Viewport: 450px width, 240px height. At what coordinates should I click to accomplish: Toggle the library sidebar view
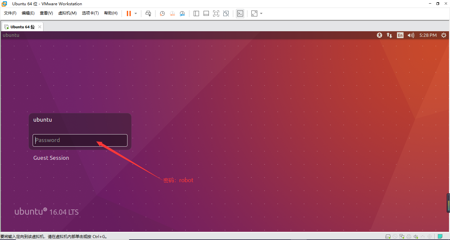tap(196, 13)
